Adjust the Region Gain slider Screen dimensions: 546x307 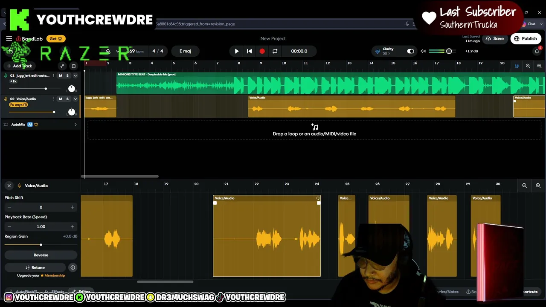tap(41, 245)
